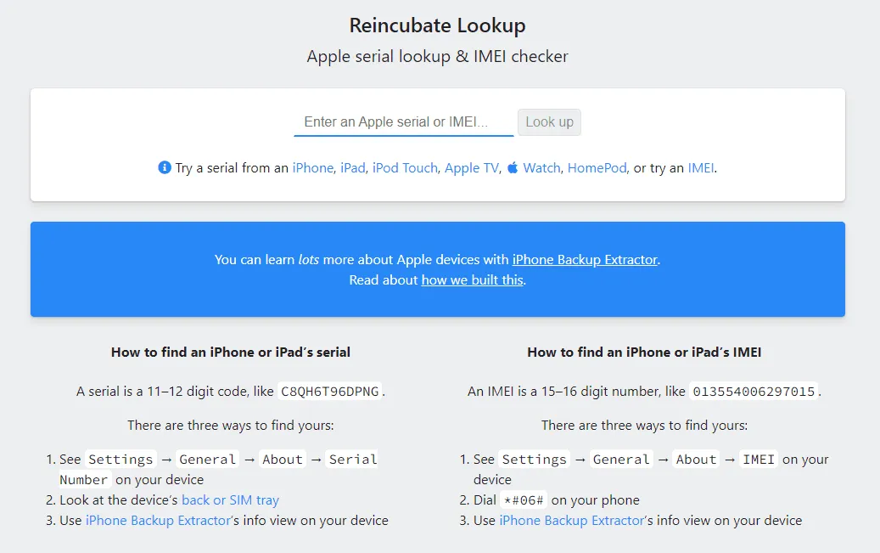Try the iPad sample serial link
This screenshot has height=553, width=880.
click(352, 168)
